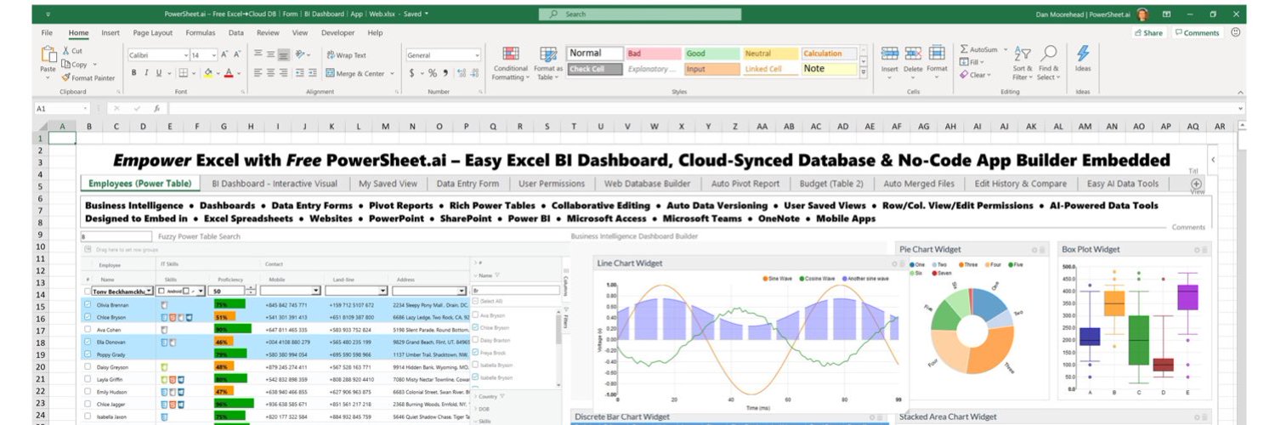This screenshot has width=1275, height=425.
Task: Toggle bold formatting
Action: [134, 73]
